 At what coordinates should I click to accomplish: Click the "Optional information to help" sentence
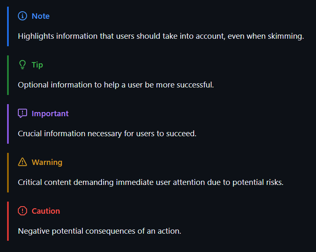(116, 85)
